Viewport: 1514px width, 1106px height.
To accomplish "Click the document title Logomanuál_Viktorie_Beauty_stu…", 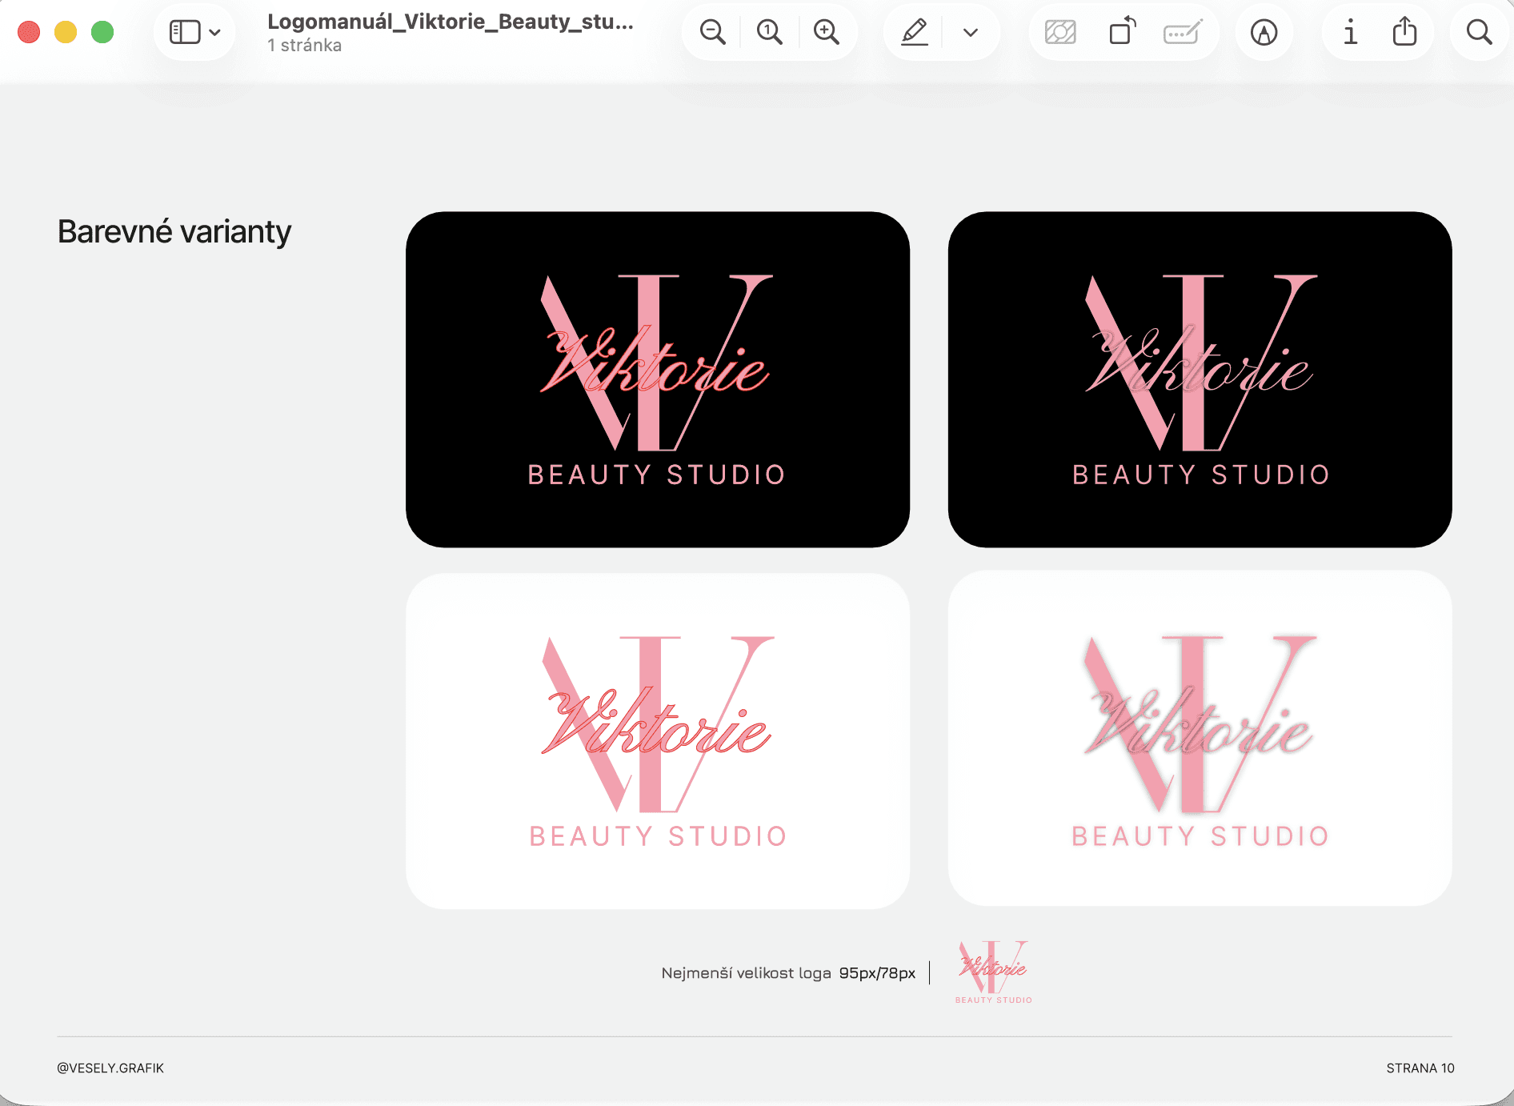I will click(451, 22).
